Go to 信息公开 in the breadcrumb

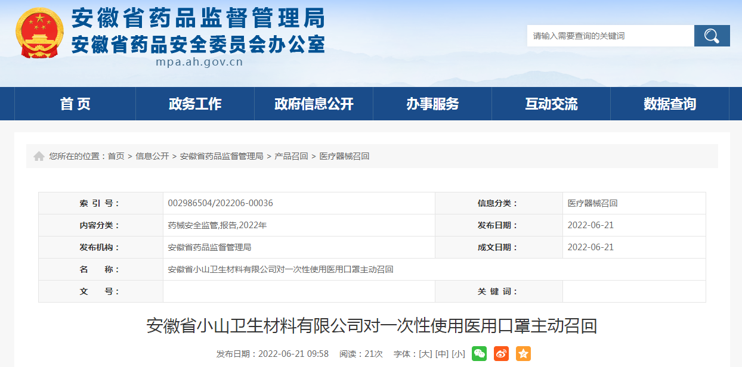pos(152,156)
